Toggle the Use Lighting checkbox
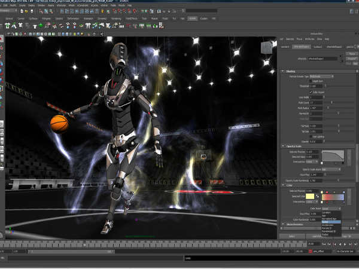The height and width of the screenshot is (269, 359). [311, 136]
